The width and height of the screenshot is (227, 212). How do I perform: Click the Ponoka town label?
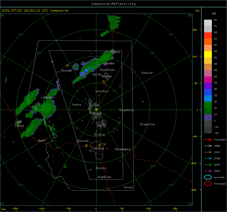click(115, 52)
